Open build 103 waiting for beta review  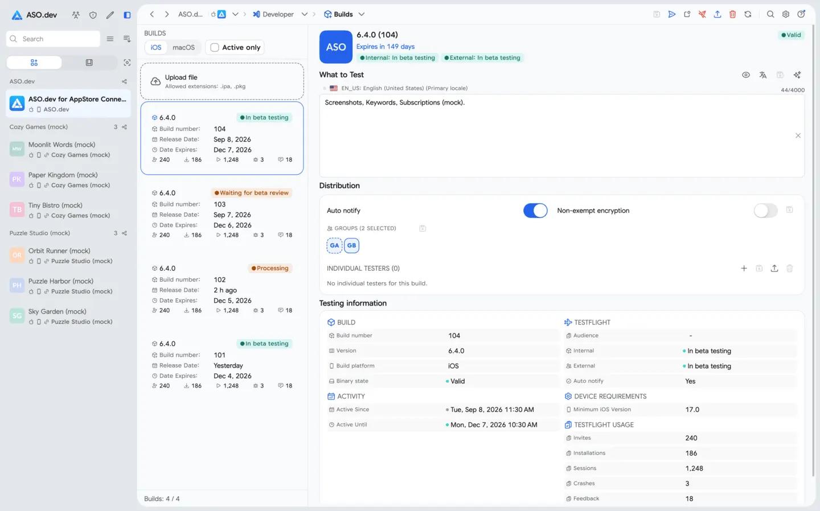222,214
